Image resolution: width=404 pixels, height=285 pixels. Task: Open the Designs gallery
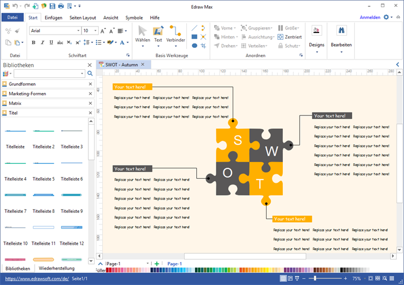[x=316, y=36]
